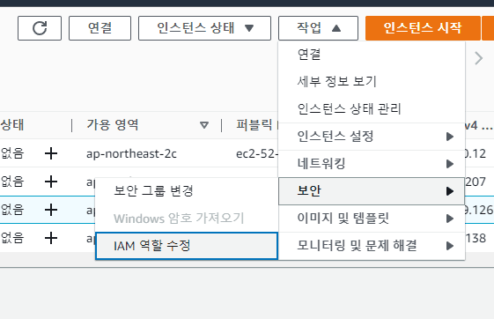Click the orange 인스턴스 시작 button
The width and height of the screenshot is (494, 319).
tap(423, 28)
